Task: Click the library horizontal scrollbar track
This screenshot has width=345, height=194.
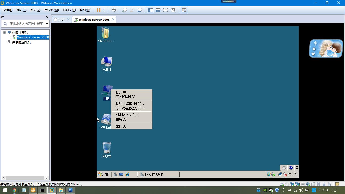Action: 25,178
